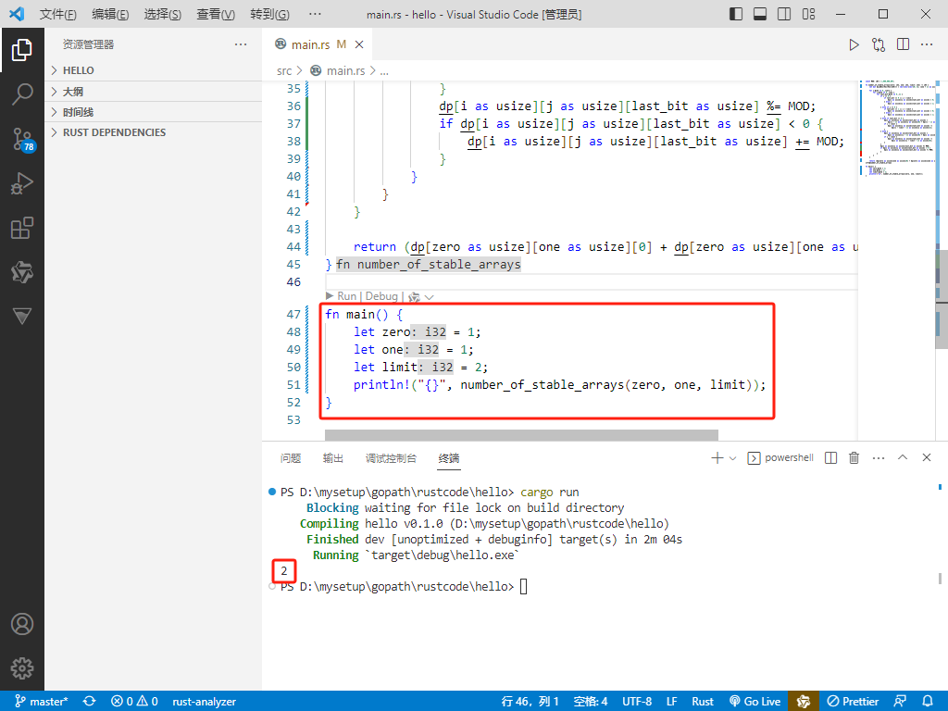Click main.rs in the breadcrumb
Screen dimensions: 948x711
pos(345,70)
